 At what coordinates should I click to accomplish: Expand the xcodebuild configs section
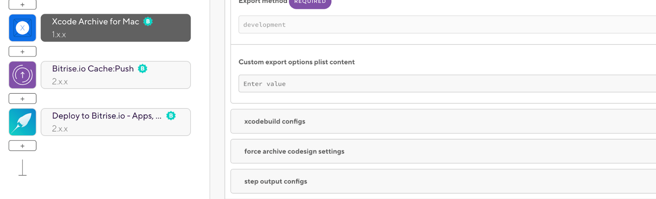tap(443, 121)
